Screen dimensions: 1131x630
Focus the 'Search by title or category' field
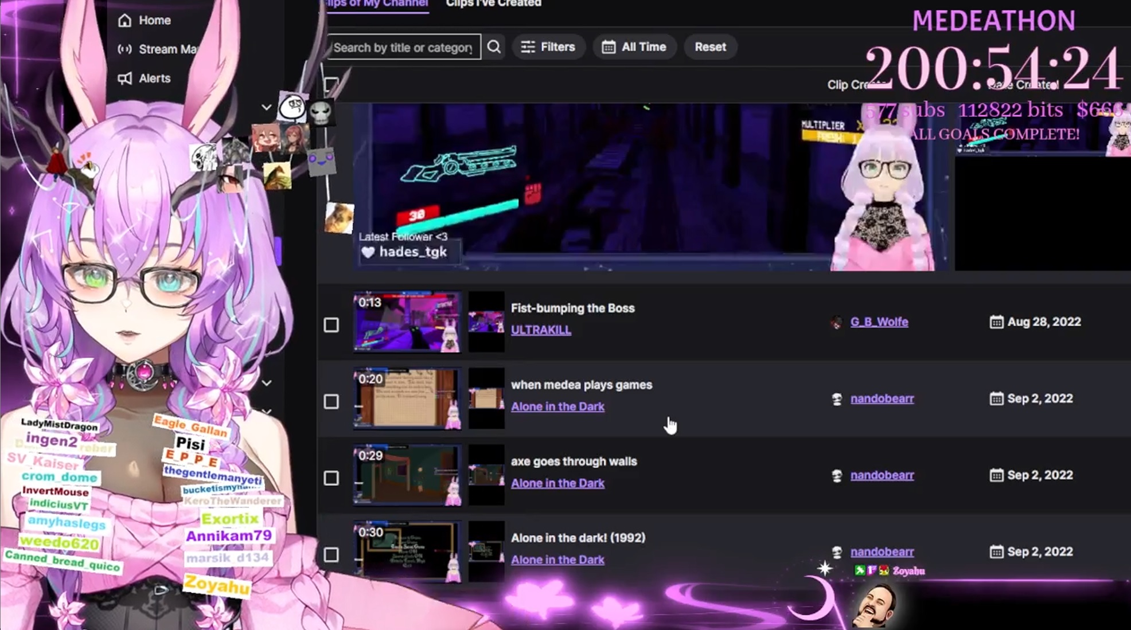[403, 47]
